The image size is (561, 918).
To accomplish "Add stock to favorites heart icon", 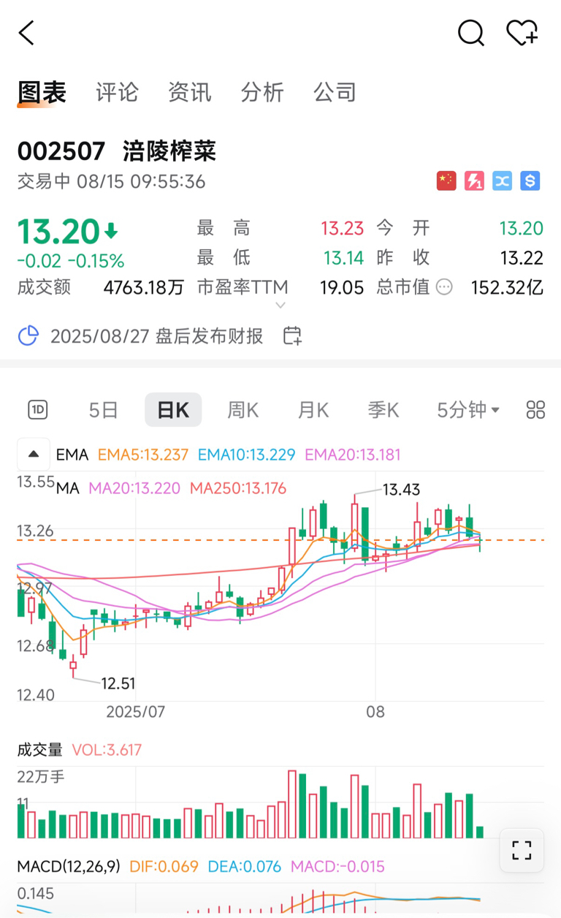I will point(522,33).
